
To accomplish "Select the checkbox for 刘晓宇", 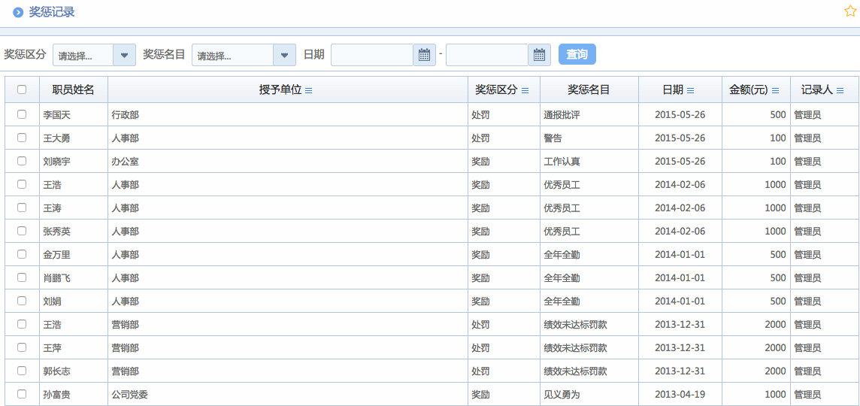I will [22, 161].
